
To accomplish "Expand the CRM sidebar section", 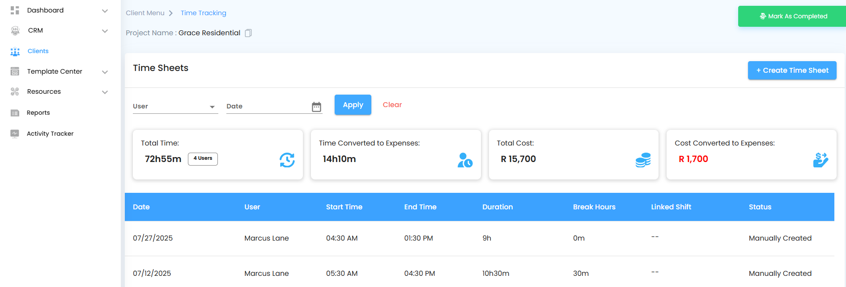I will pyautogui.click(x=105, y=31).
